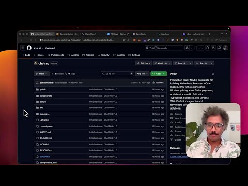Open the Actions tab

pyautogui.click(x=73, y=55)
